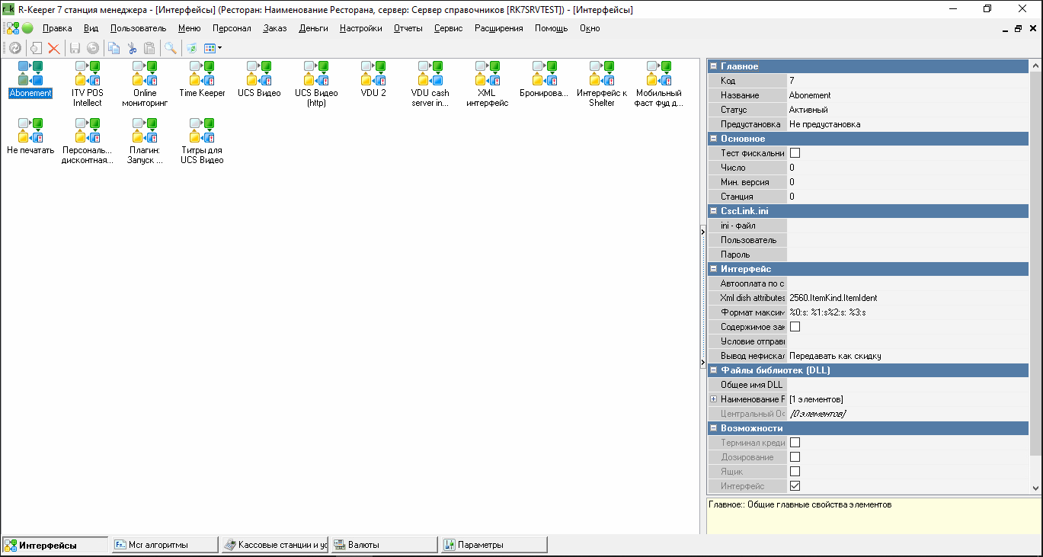Image resolution: width=1043 pixels, height=557 pixels.
Task: Switch to the Мсг алгоритмы tab
Action: tap(164, 545)
